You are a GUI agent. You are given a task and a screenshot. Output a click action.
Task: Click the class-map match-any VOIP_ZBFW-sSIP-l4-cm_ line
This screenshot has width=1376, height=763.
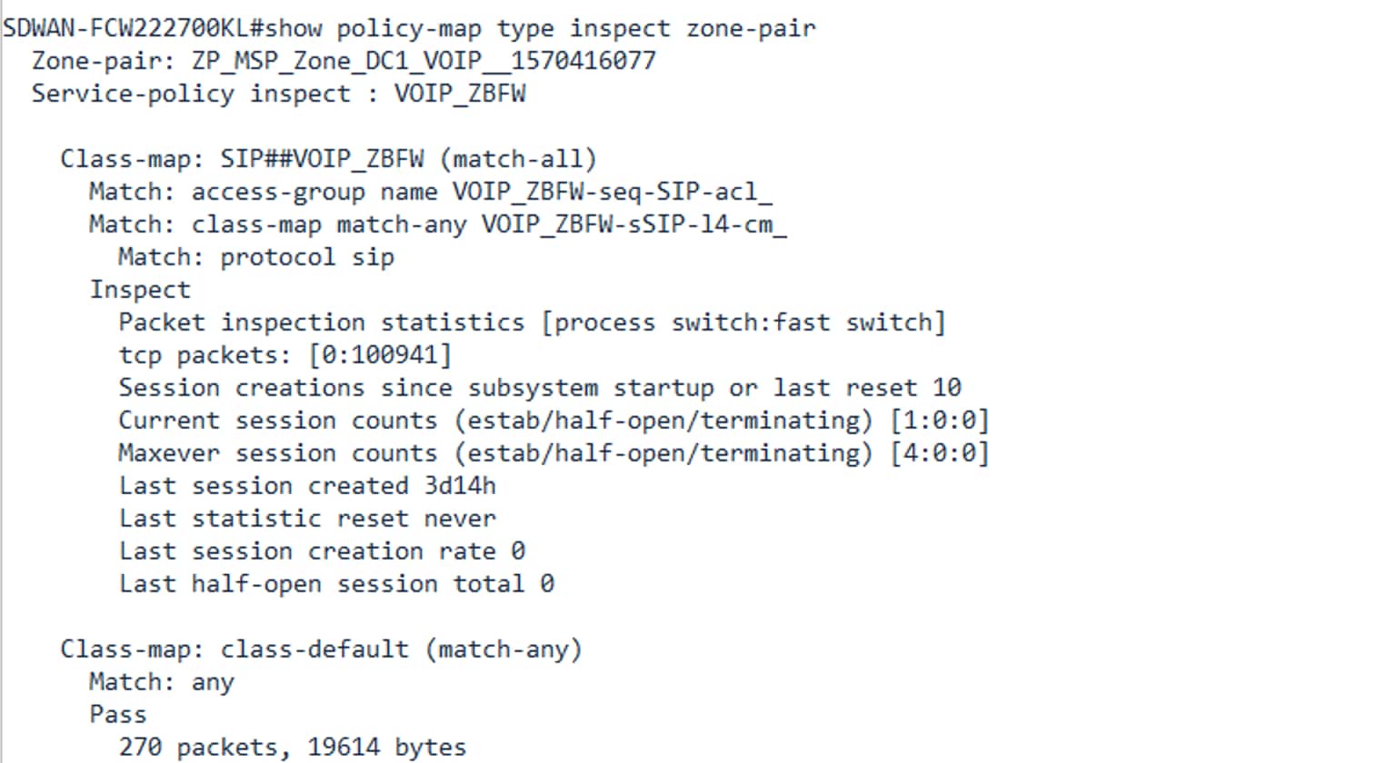[437, 224]
